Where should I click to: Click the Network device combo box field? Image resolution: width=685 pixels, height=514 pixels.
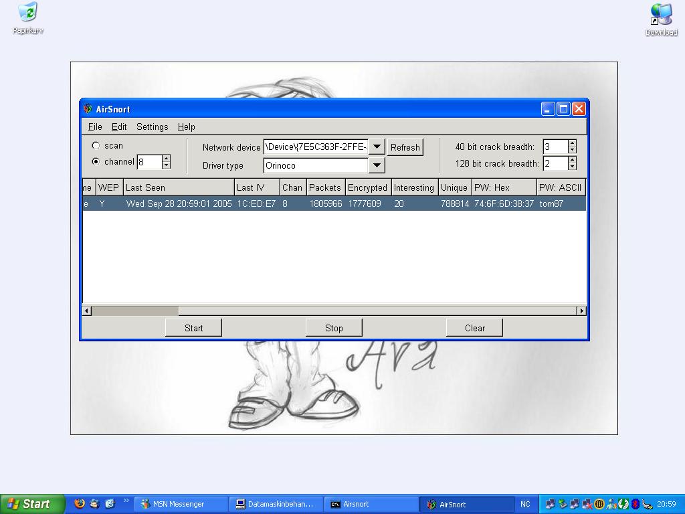point(316,147)
